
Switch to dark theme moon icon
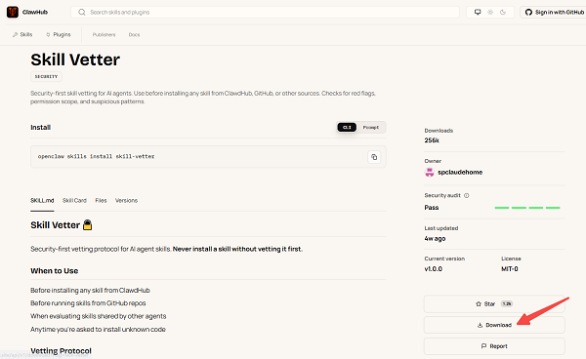pos(503,12)
